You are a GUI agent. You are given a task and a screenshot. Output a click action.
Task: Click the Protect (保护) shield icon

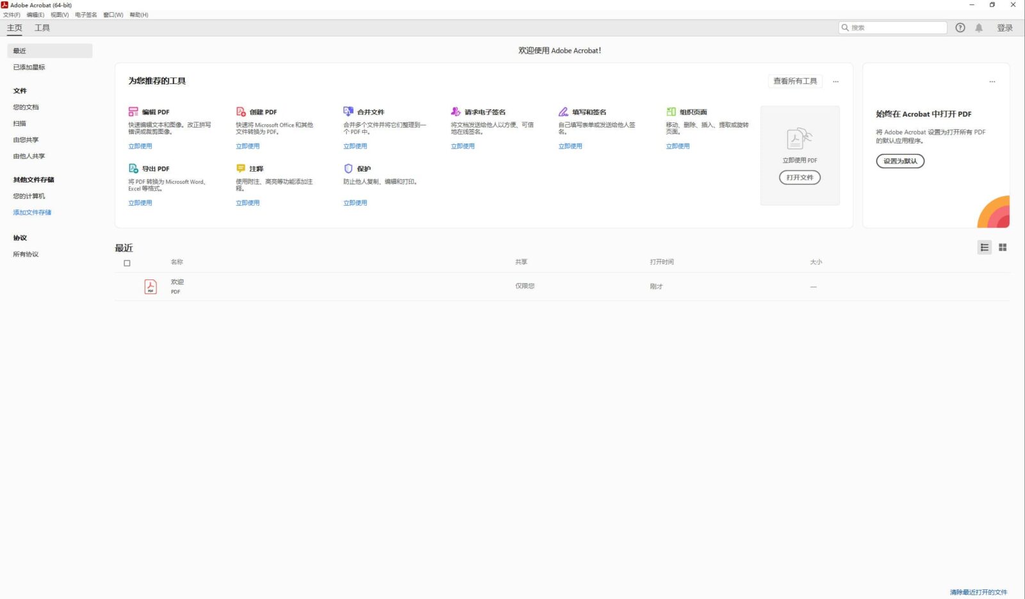pyautogui.click(x=348, y=168)
